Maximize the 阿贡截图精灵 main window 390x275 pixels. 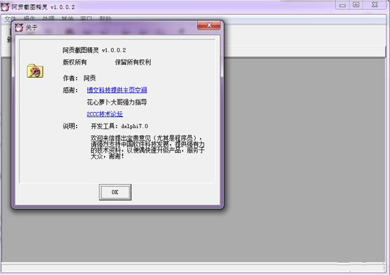(x=356, y=5)
